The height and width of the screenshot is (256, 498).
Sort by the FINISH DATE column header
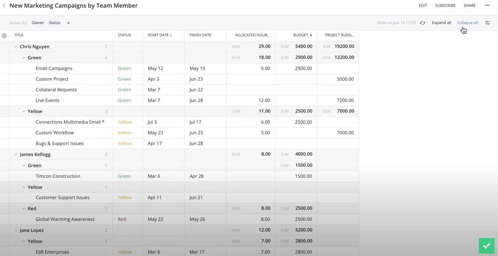coord(200,35)
